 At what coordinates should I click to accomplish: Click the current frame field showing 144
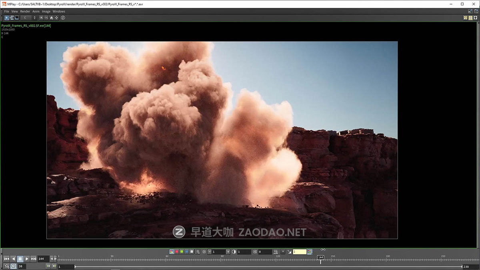click(x=44, y=259)
